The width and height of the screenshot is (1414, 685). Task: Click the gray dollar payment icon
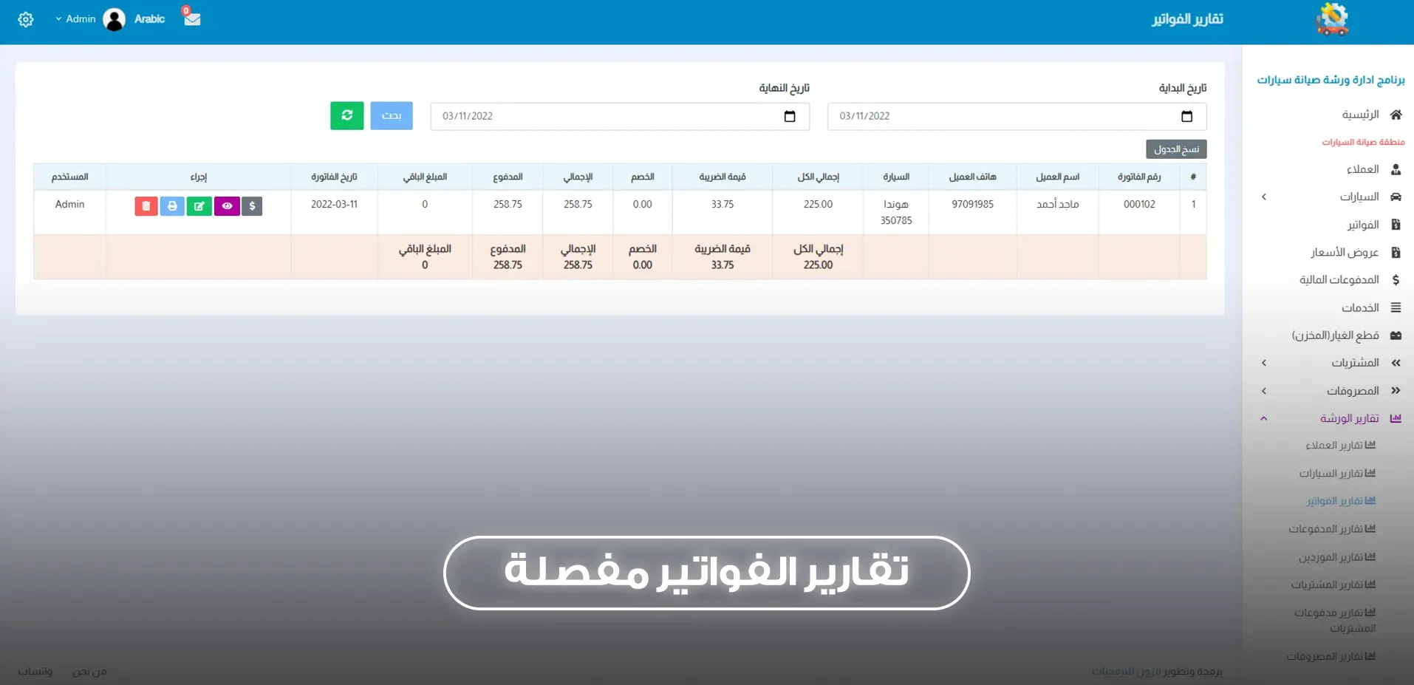coord(252,206)
